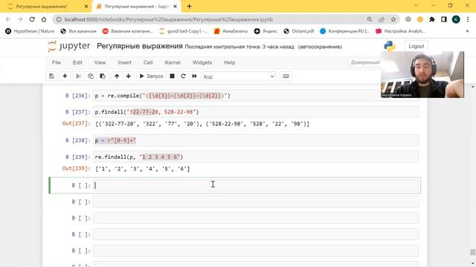
Task: Select cell 237 with p.findall
Action: tap(256, 112)
